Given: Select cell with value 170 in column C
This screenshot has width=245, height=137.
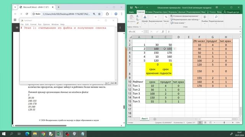Looking at the screenshot, I should 166,53.
